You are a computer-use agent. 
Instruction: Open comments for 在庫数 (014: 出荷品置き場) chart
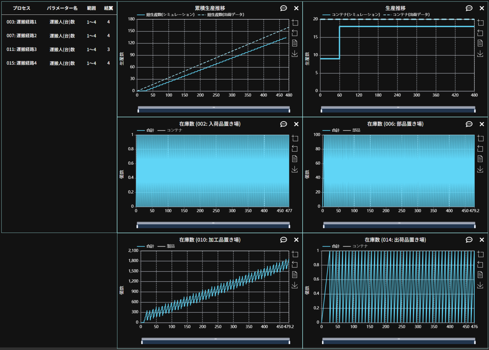(x=469, y=240)
